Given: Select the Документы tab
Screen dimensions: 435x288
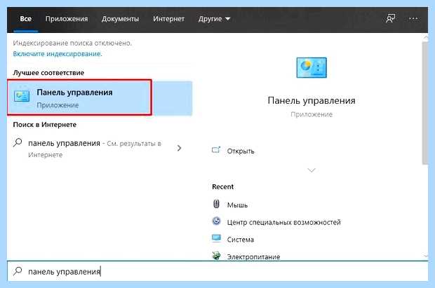Looking at the screenshot, I should click(x=120, y=19).
